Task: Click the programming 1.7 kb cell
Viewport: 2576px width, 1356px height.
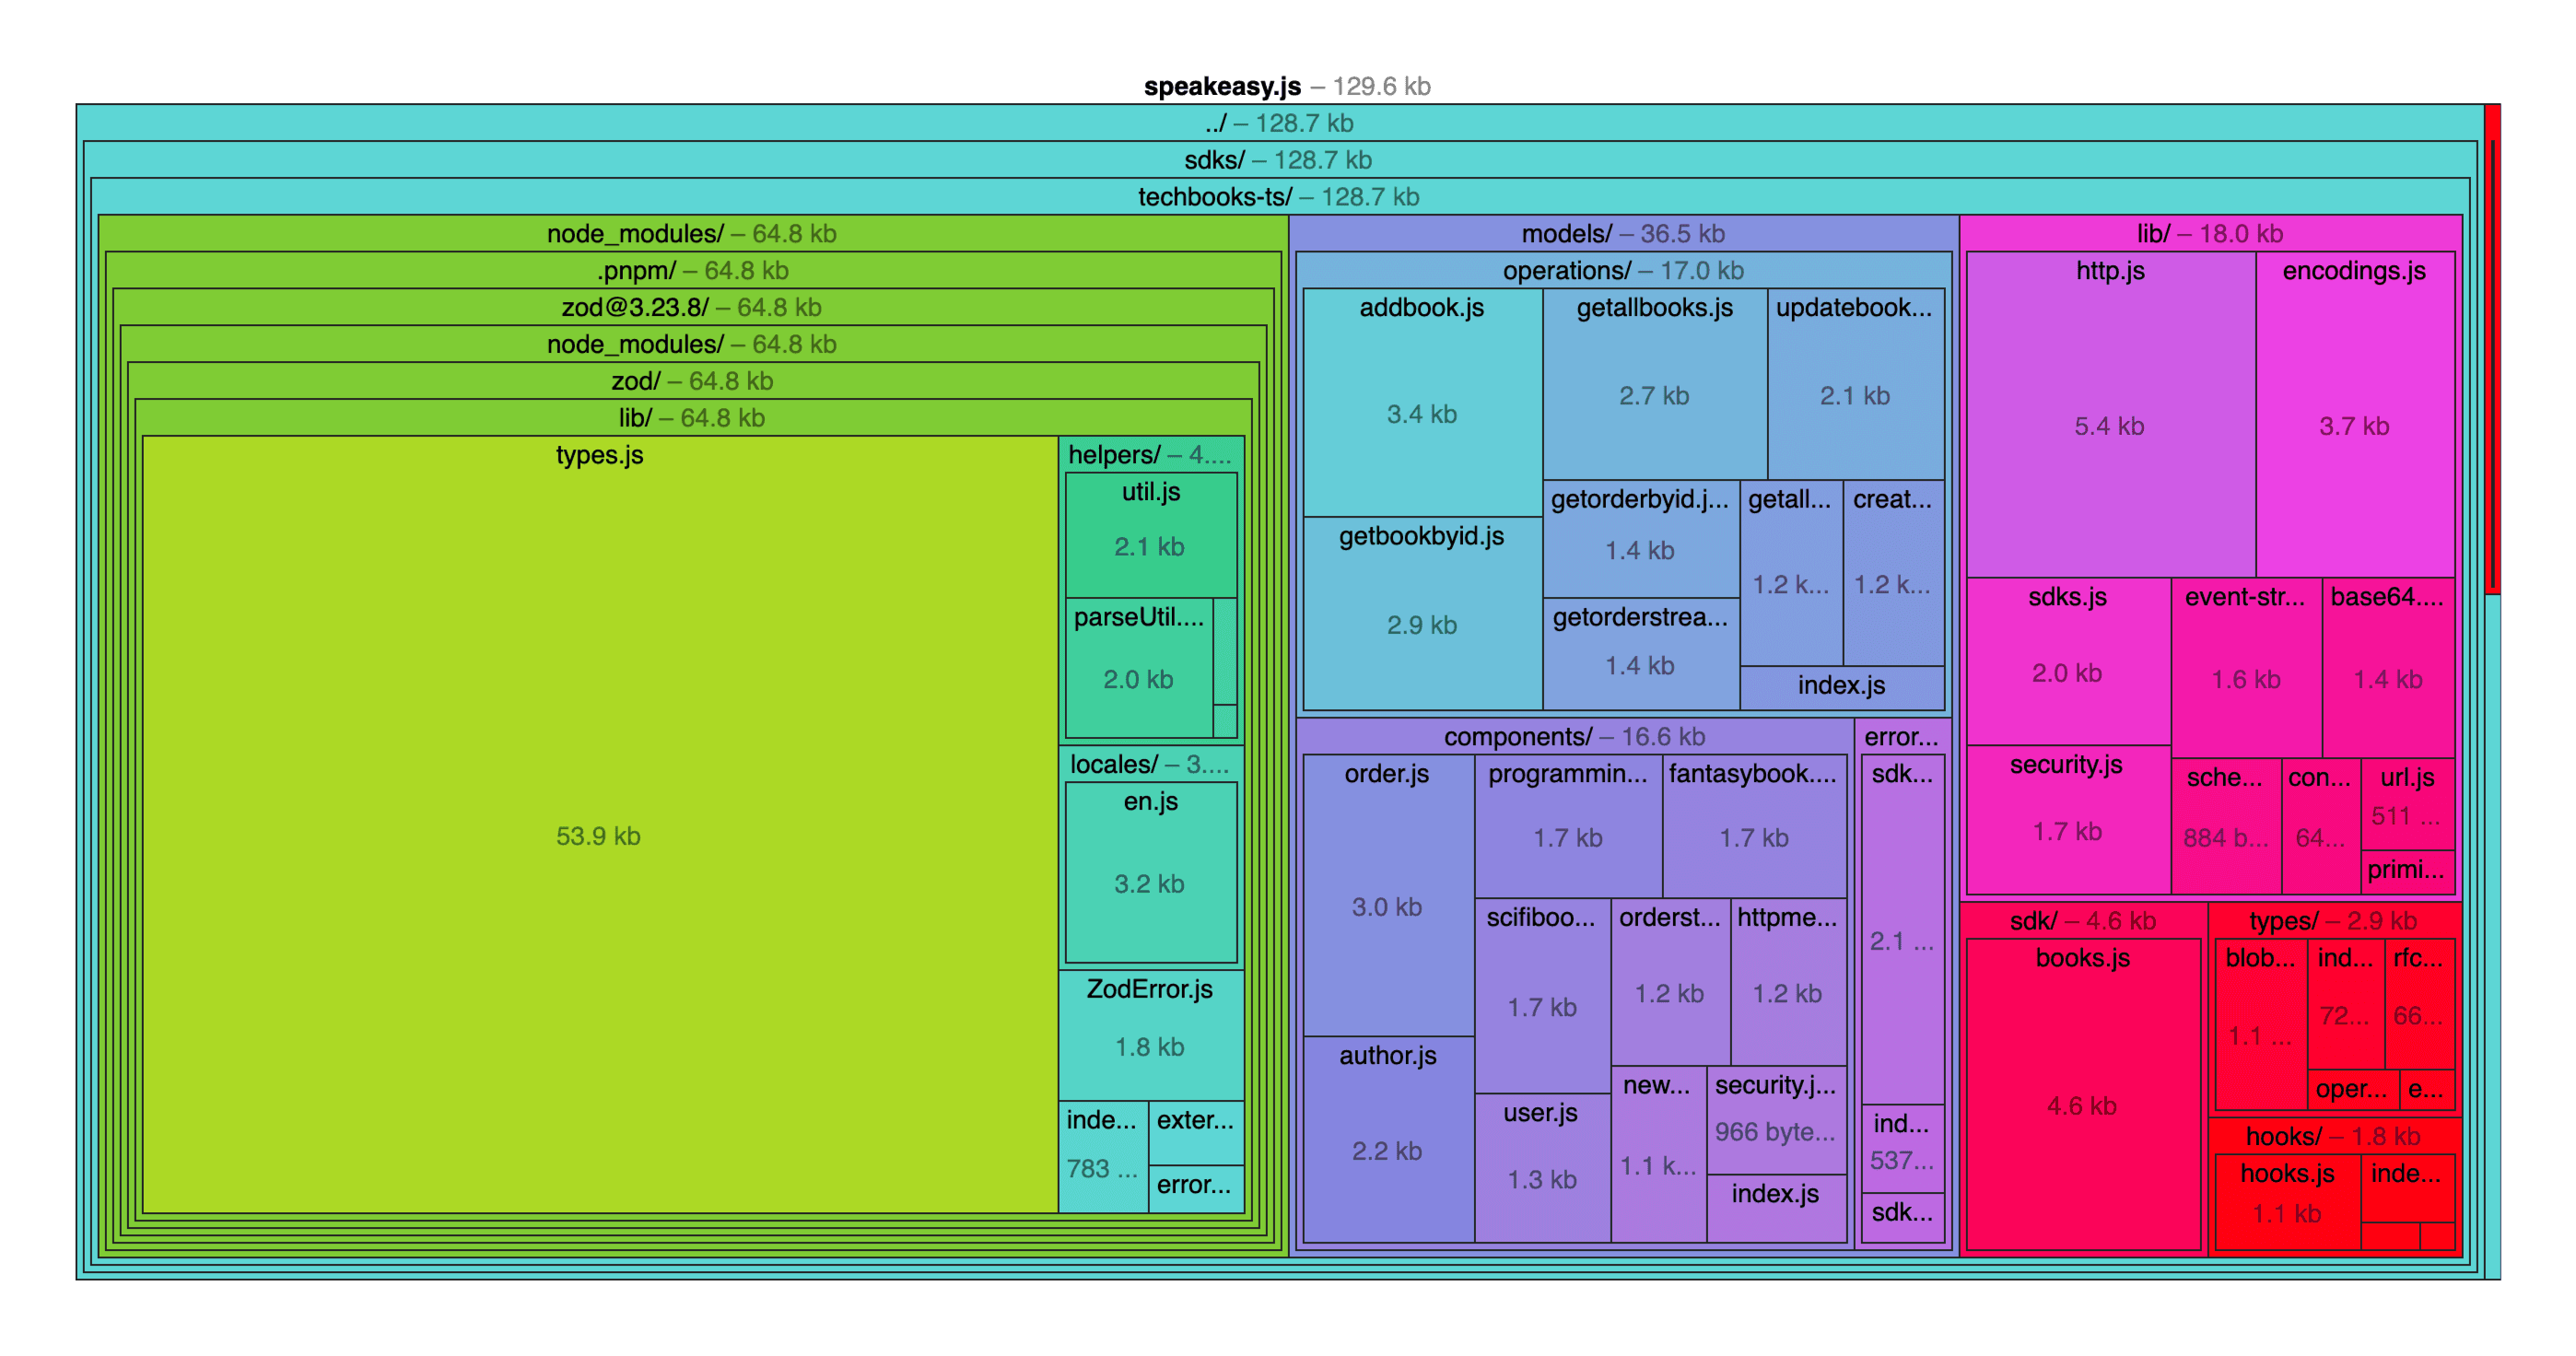Action: pos(1568,826)
